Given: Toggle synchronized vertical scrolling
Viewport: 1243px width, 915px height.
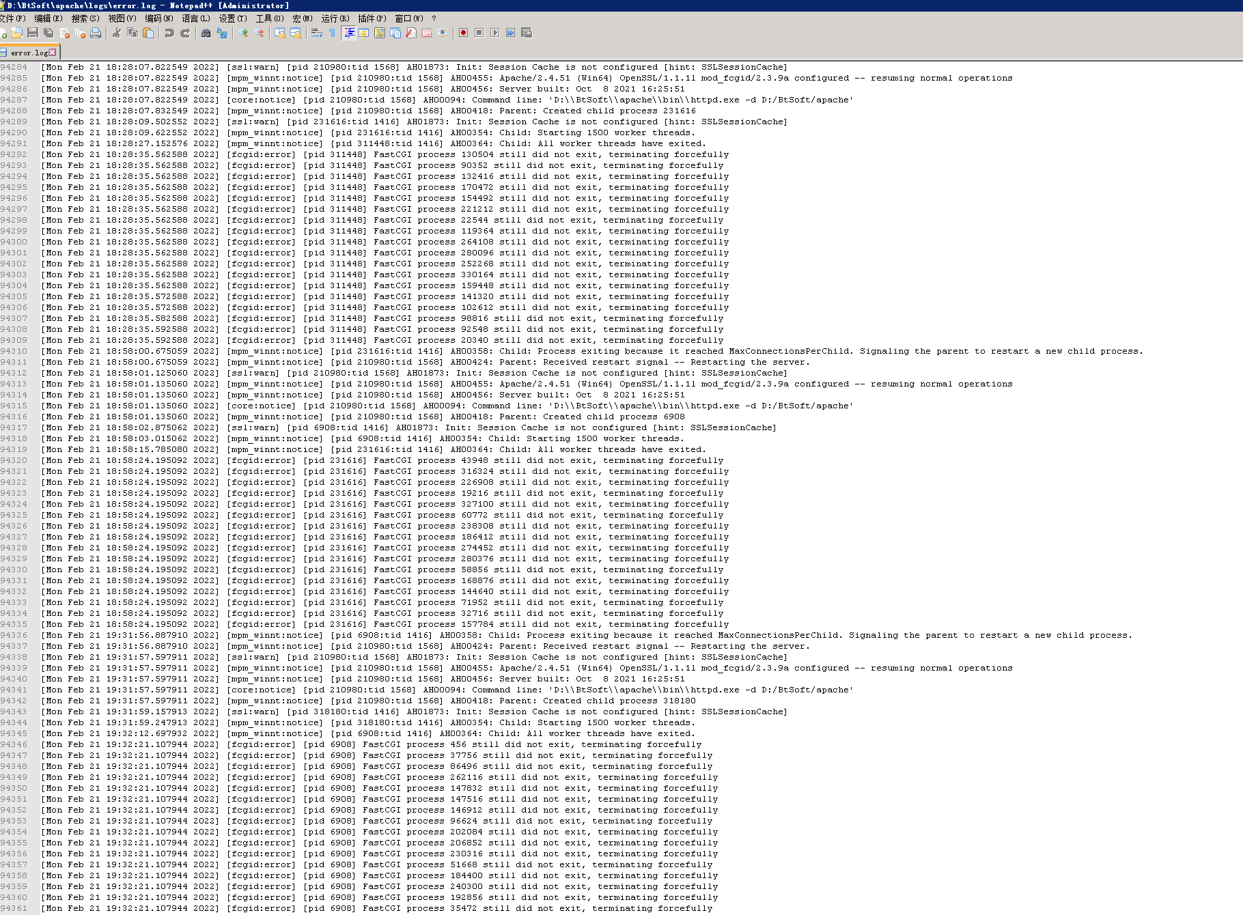Looking at the screenshot, I should point(280,33).
